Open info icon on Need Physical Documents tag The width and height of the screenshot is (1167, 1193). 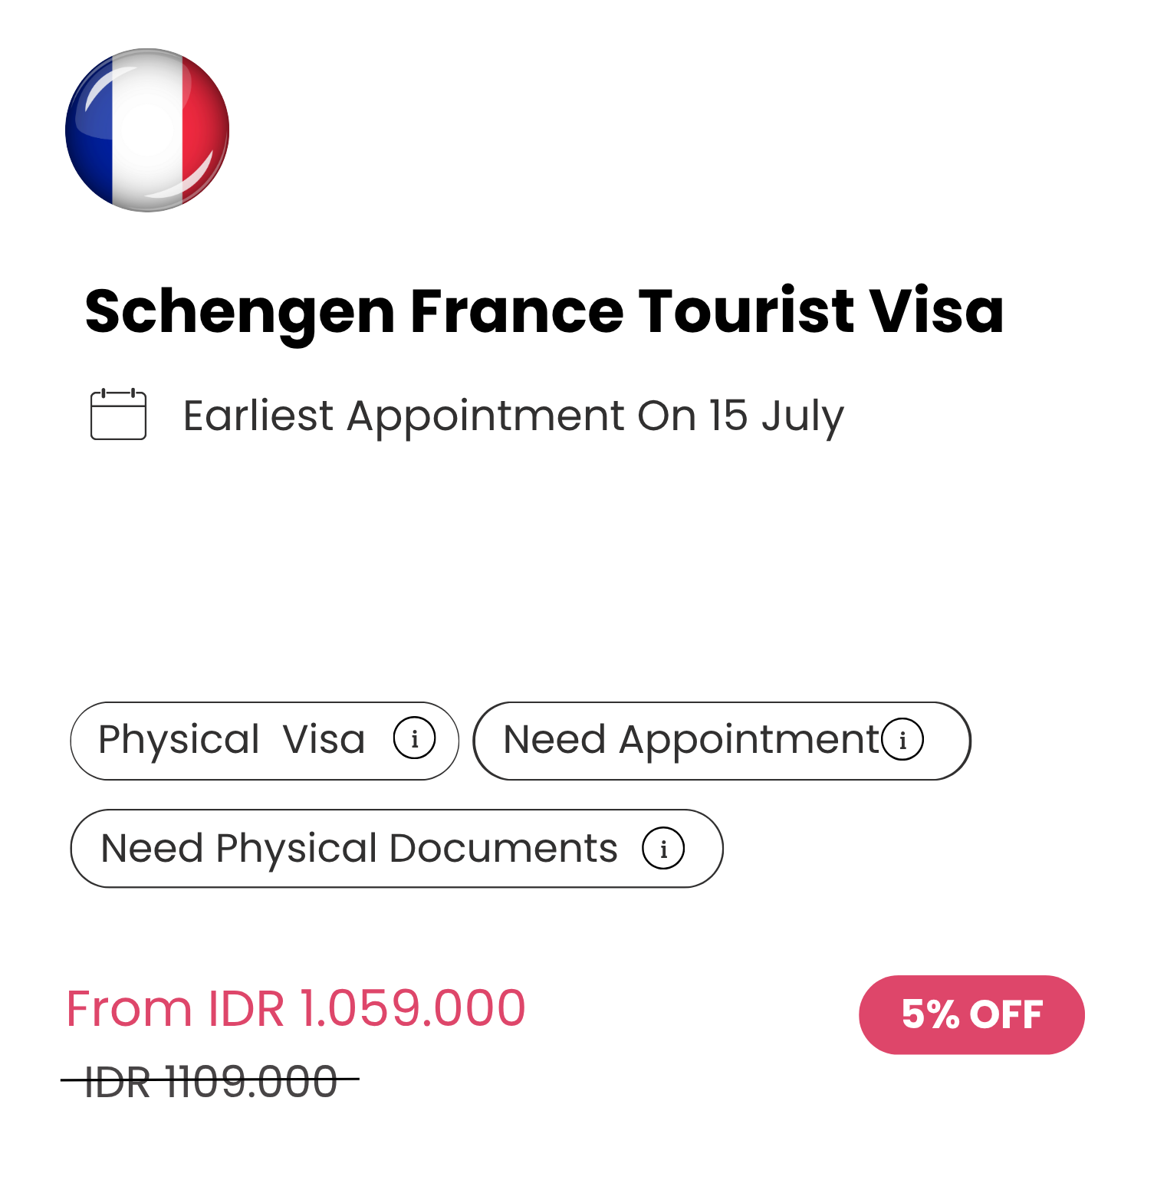pos(662,848)
